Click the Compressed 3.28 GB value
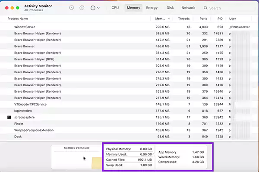 click(198, 162)
